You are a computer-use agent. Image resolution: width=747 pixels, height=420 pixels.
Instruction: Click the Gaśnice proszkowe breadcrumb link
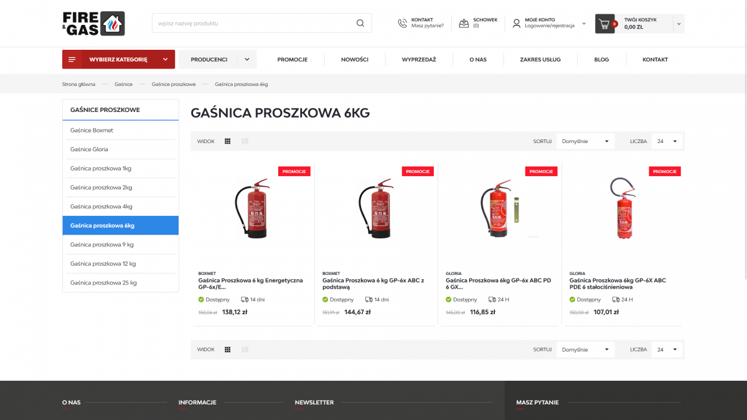(x=174, y=84)
